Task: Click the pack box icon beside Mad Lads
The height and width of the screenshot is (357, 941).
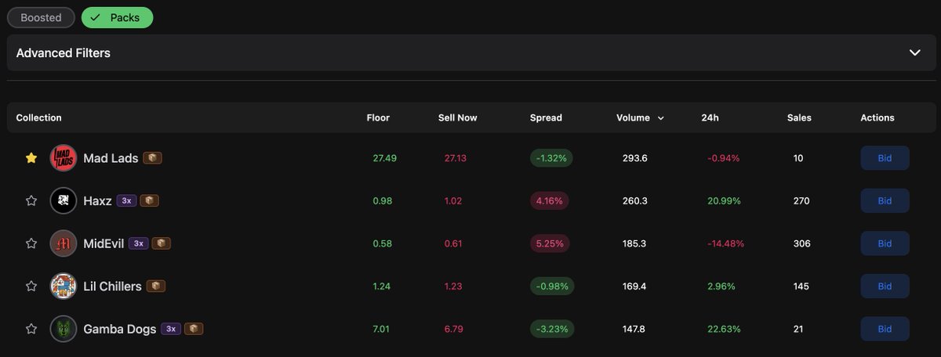Action: (153, 158)
